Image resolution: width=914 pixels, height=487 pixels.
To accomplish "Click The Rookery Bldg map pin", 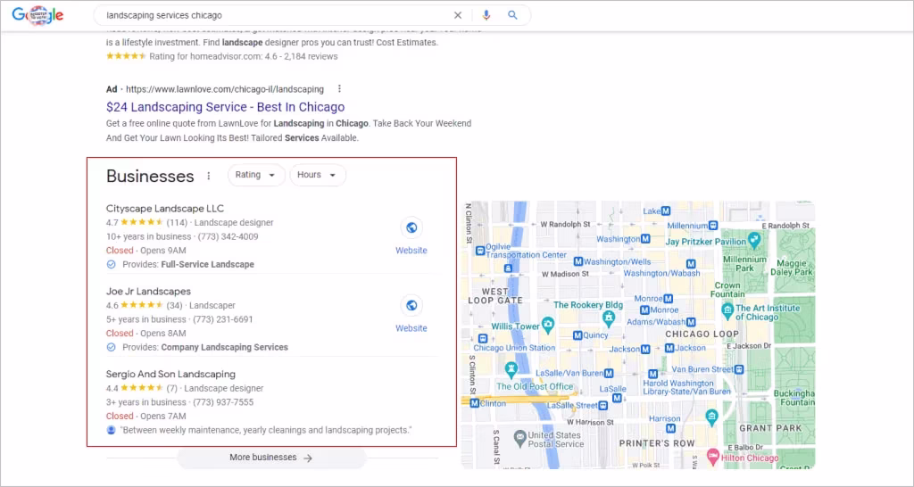I will [x=609, y=318].
